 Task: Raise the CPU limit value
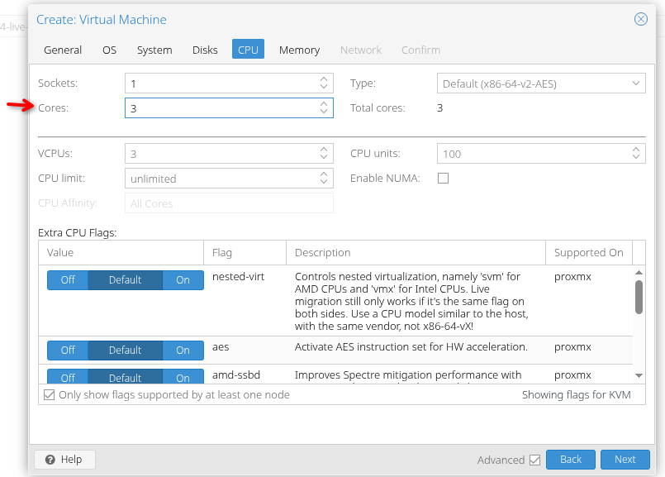324,174
